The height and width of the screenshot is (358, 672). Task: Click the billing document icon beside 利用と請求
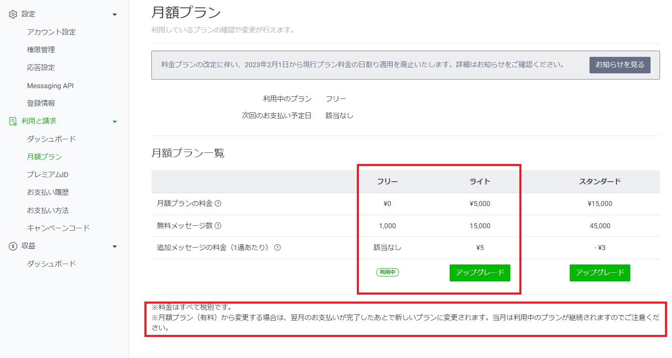pyautogui.click(x=13, y=121)
